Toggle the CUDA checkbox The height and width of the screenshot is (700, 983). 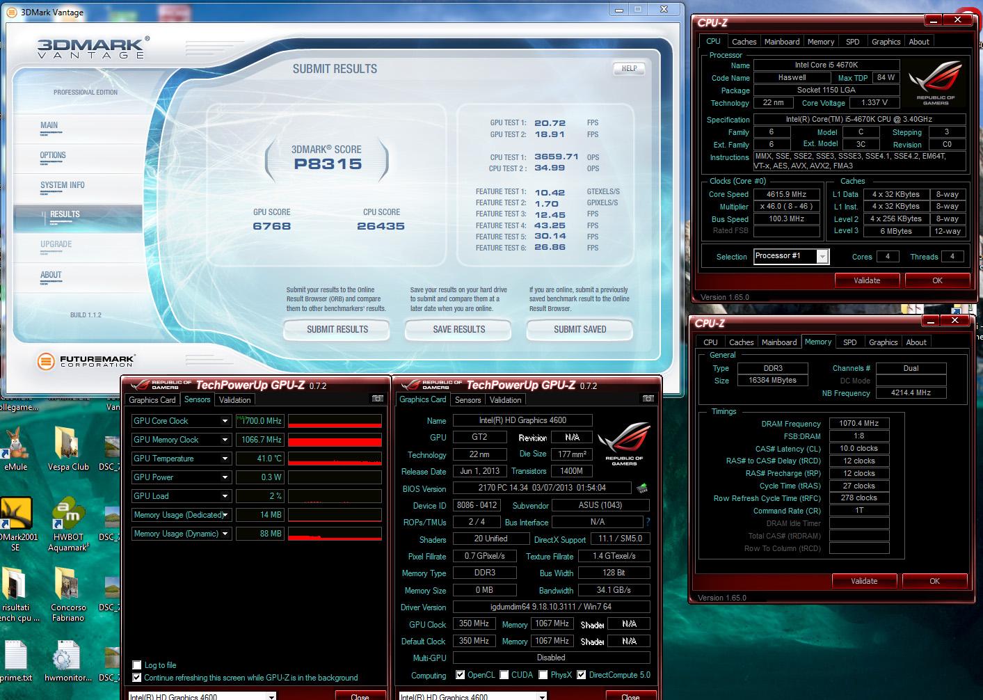[x=504, y=675]
